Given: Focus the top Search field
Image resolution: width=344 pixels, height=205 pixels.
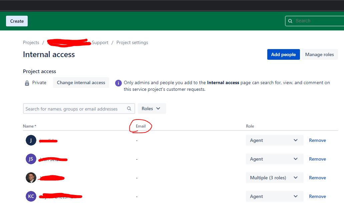Looking at the screenshot, I should point(315,21).
